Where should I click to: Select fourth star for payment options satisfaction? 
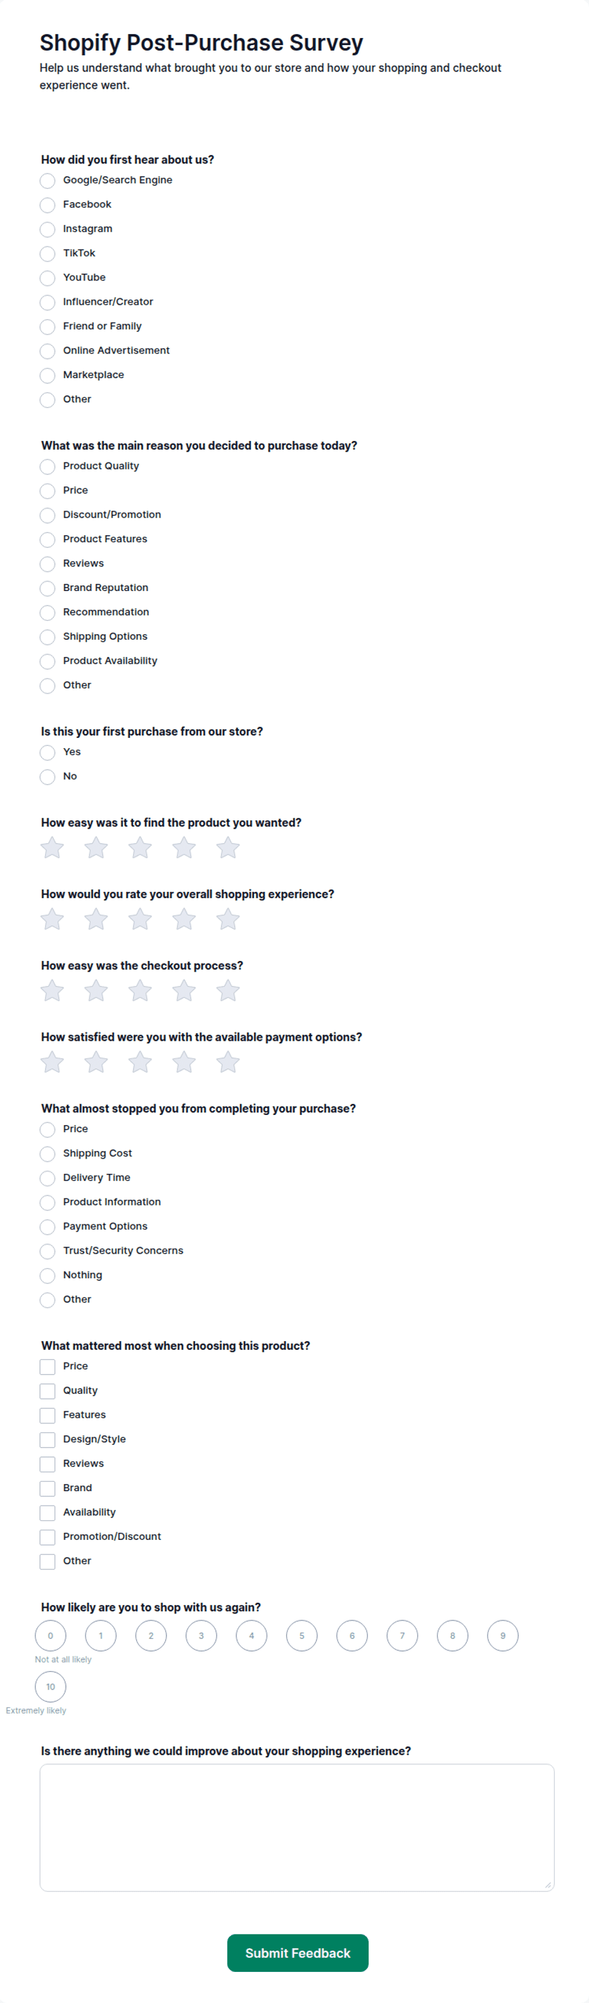(x=184, y=1062)
